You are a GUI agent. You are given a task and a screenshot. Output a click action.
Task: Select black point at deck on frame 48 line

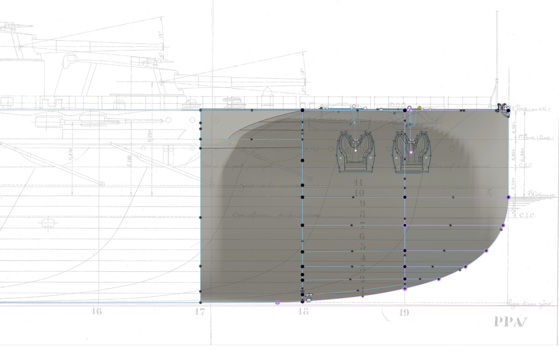click(x=303, y=110)
